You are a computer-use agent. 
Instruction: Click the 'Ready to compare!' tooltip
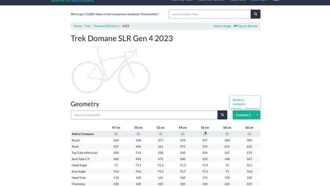point(245,102)
